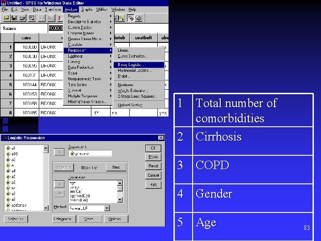
Task: Choose Binary Logistic from the Regression submenu
Action: pyautogui.click(x=139, y=65)
